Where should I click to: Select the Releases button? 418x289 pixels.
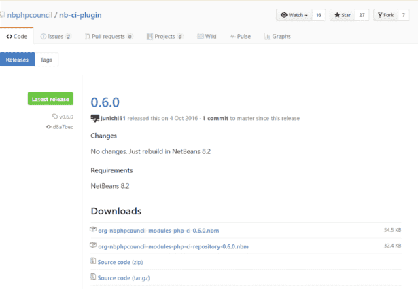pos(17,60)
